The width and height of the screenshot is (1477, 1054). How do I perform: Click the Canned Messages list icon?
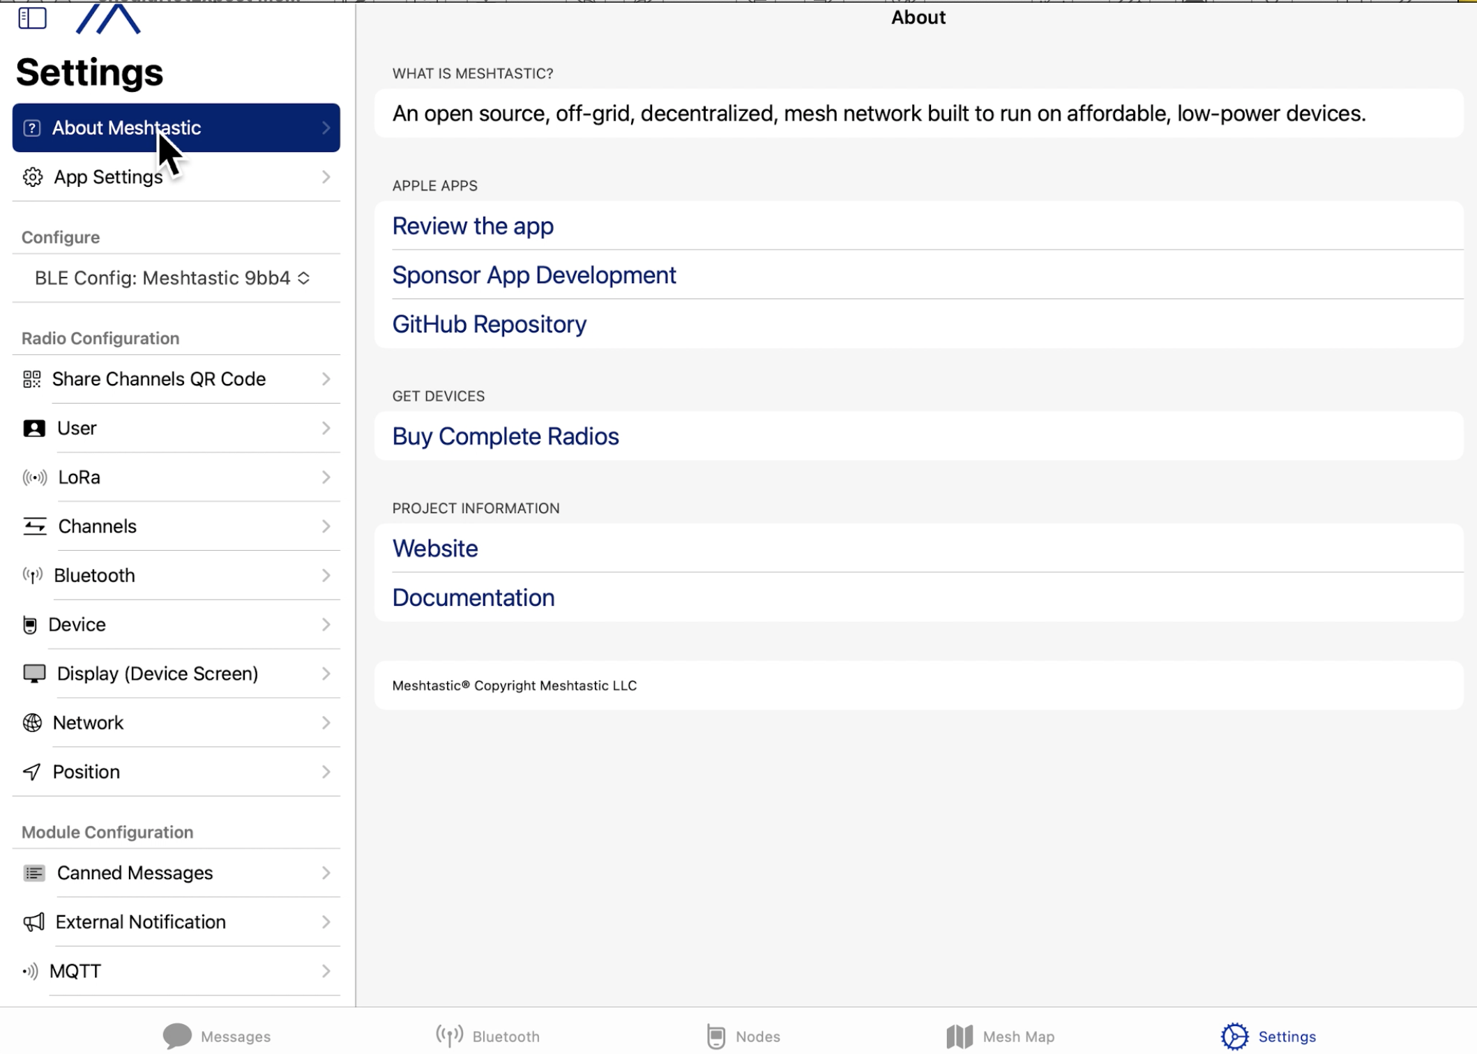(34, 873)
